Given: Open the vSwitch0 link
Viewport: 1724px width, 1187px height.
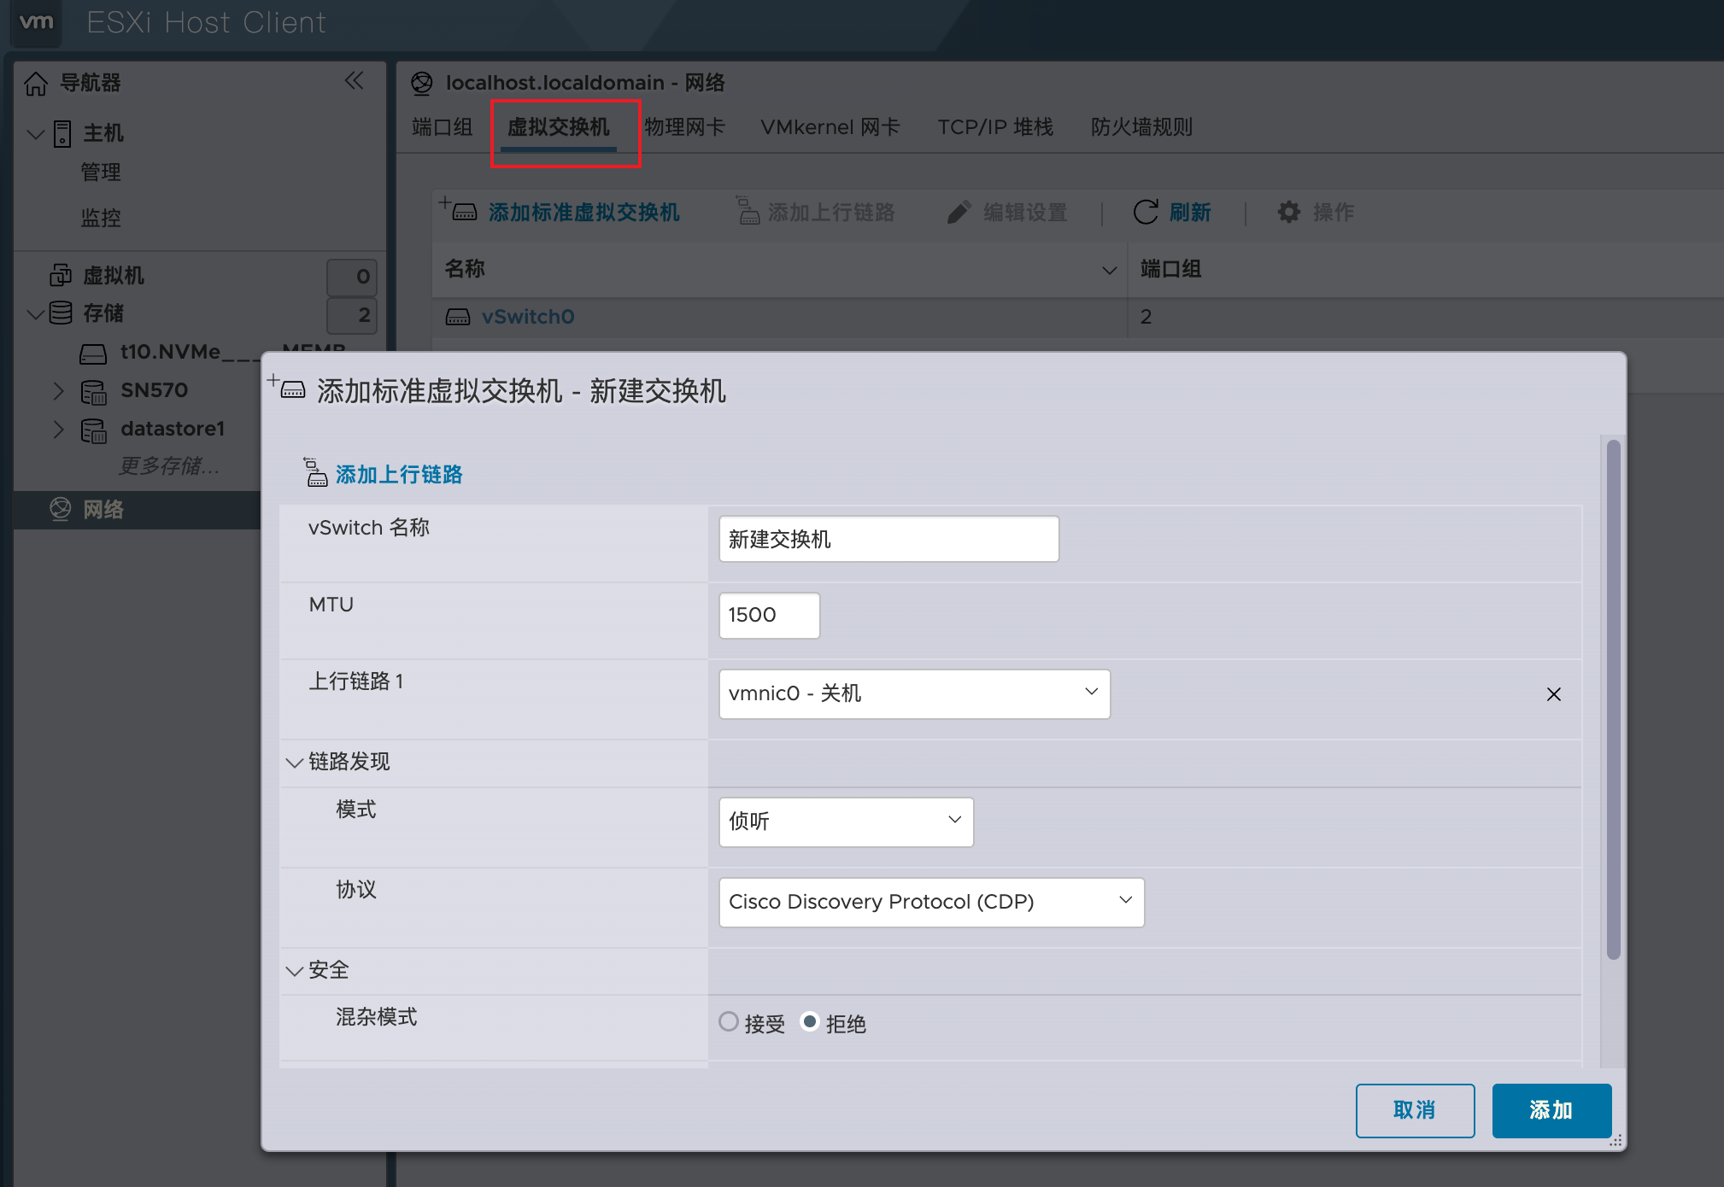Looking at the screenshot, I should click(528, 317).
